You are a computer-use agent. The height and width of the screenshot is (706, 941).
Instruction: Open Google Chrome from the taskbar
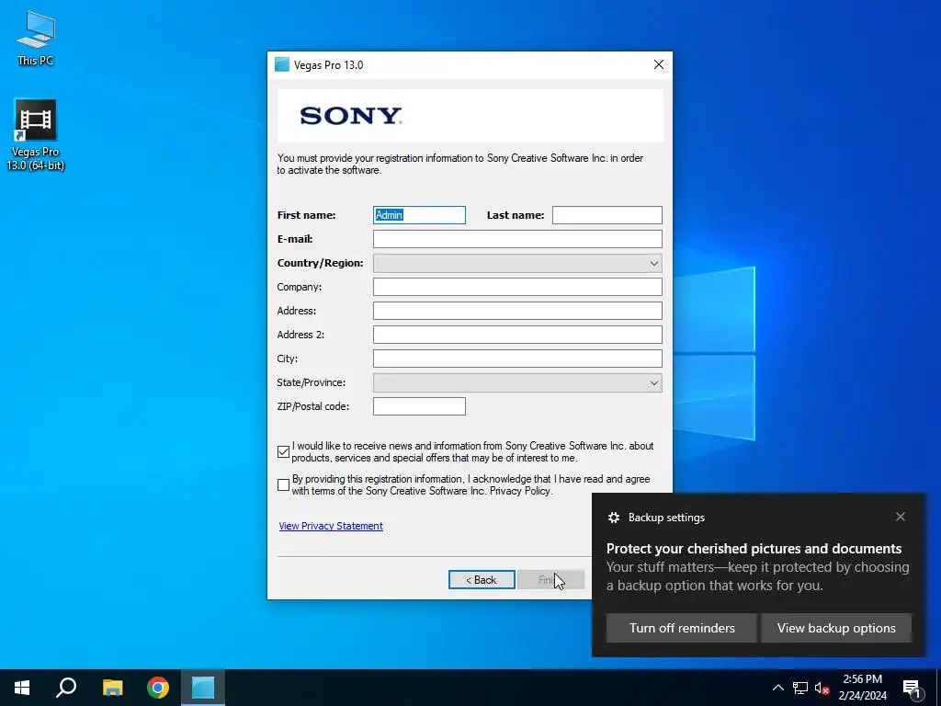pos(158,688)
